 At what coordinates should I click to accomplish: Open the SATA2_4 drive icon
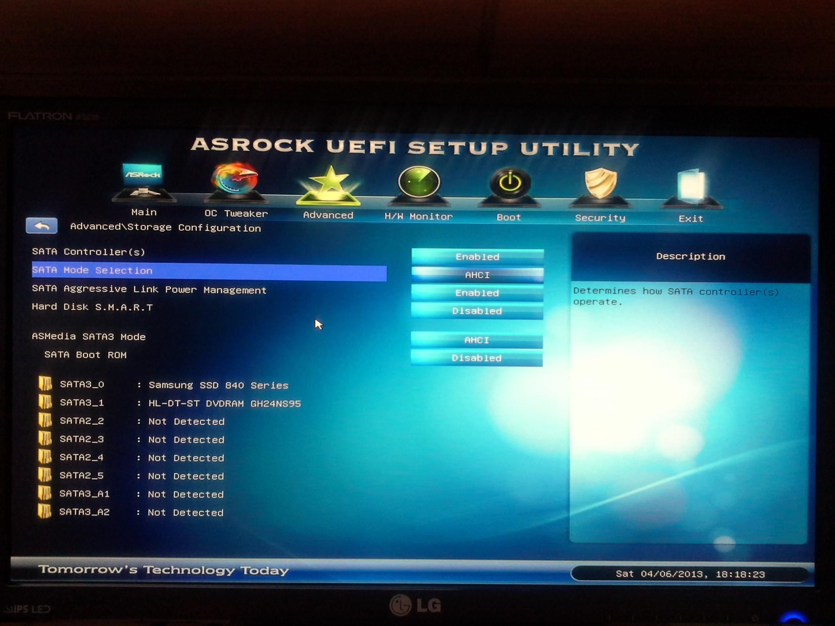click(x=45, y=456)
